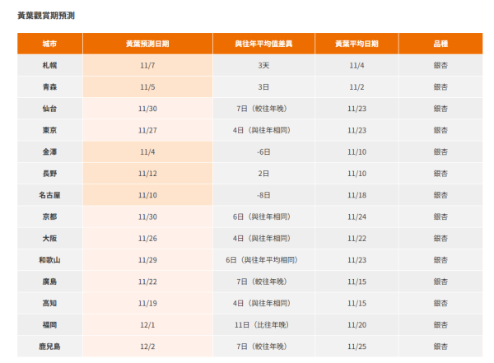Click the -6日 difference in 金澤 row
Image resolution: width=494 pixels, height=363 pixels.
click(263, 151)
